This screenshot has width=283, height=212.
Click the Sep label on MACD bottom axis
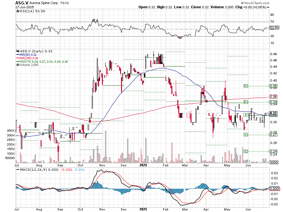(x=60, y=209)
